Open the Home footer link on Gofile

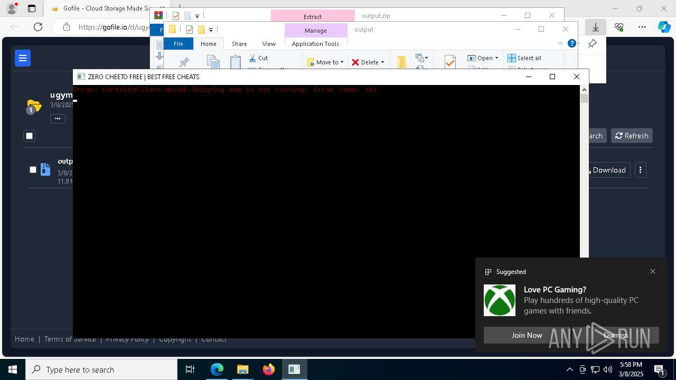[x=24, y=339]
